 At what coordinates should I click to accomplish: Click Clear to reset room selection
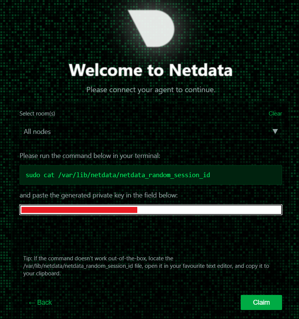pos(275,114)
